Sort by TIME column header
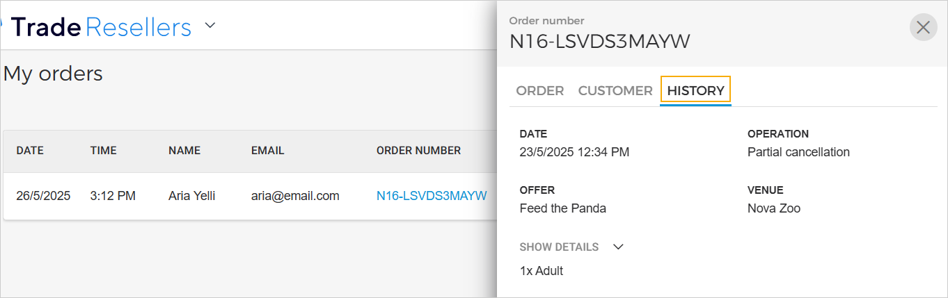 point(103,151)
